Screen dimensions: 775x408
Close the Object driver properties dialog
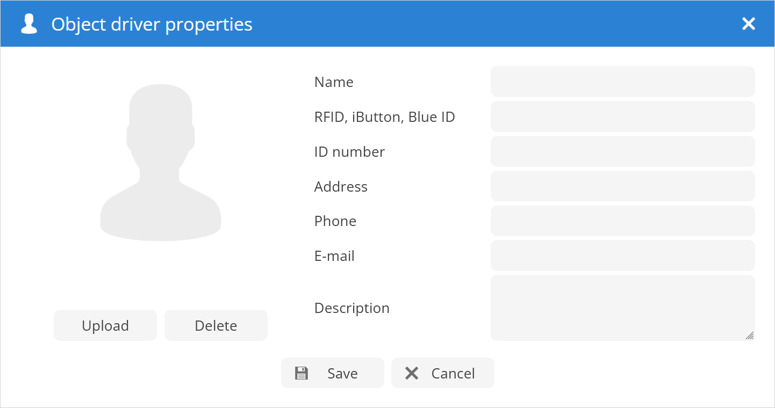tap(748, 24)
